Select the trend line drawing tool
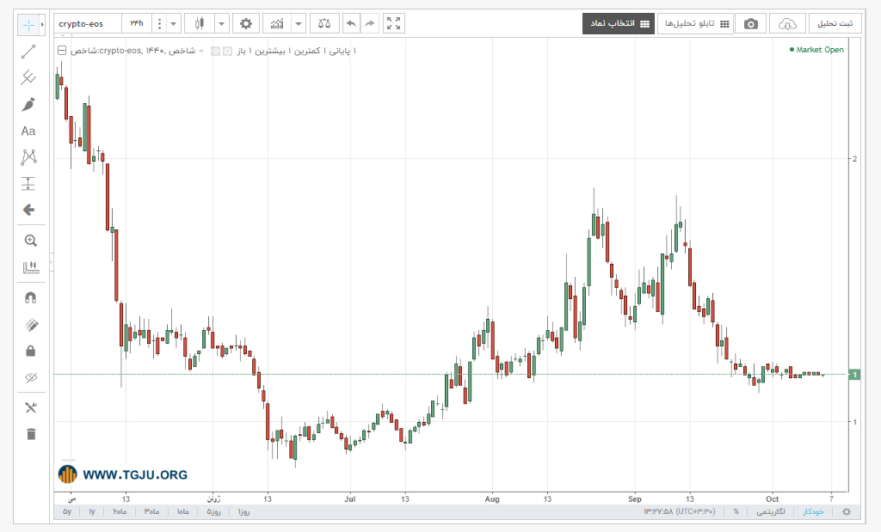The image size is (881, 532). (28, 52)
